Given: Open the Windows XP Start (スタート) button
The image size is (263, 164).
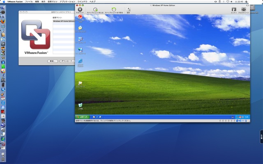Looking at the screenshot, I should pyautogui.click(x=82, y=117).
